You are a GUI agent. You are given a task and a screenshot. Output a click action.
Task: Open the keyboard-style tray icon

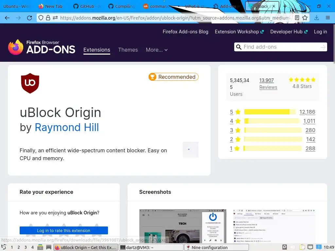click(310, 247)
